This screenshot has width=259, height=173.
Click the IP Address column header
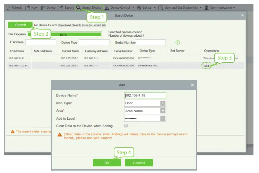tap(17, 51)
